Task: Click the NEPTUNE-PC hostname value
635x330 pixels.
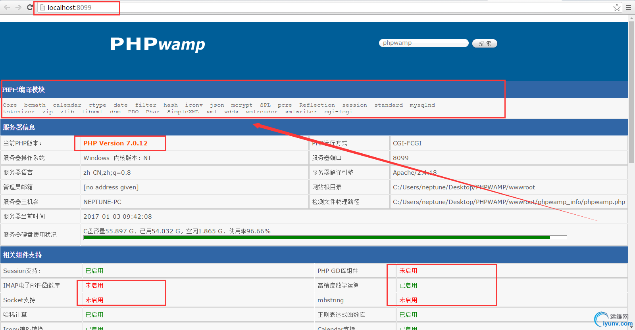Action: click(102, 202)
